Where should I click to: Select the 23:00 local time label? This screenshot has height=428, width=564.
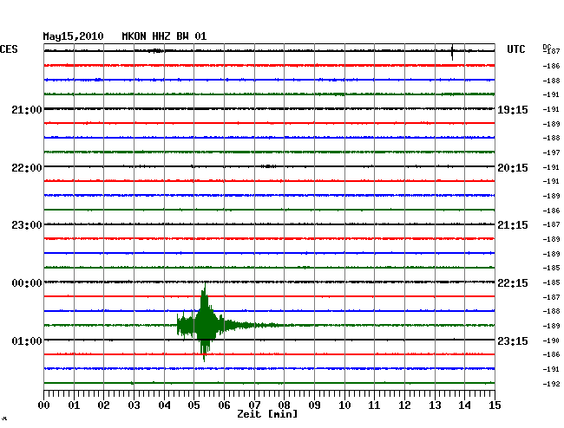tap(27, 225)
